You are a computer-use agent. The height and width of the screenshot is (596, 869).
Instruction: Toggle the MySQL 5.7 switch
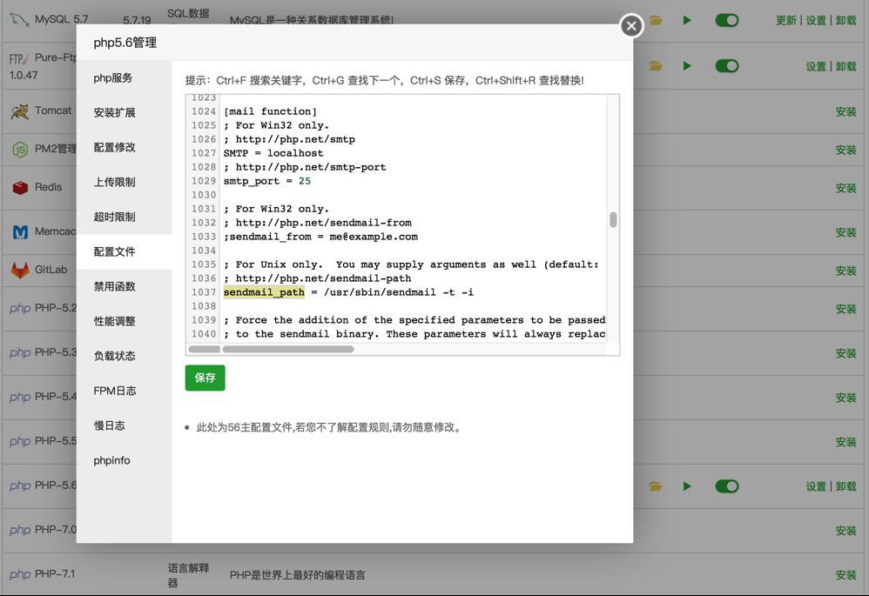click(x=726, y=21)
